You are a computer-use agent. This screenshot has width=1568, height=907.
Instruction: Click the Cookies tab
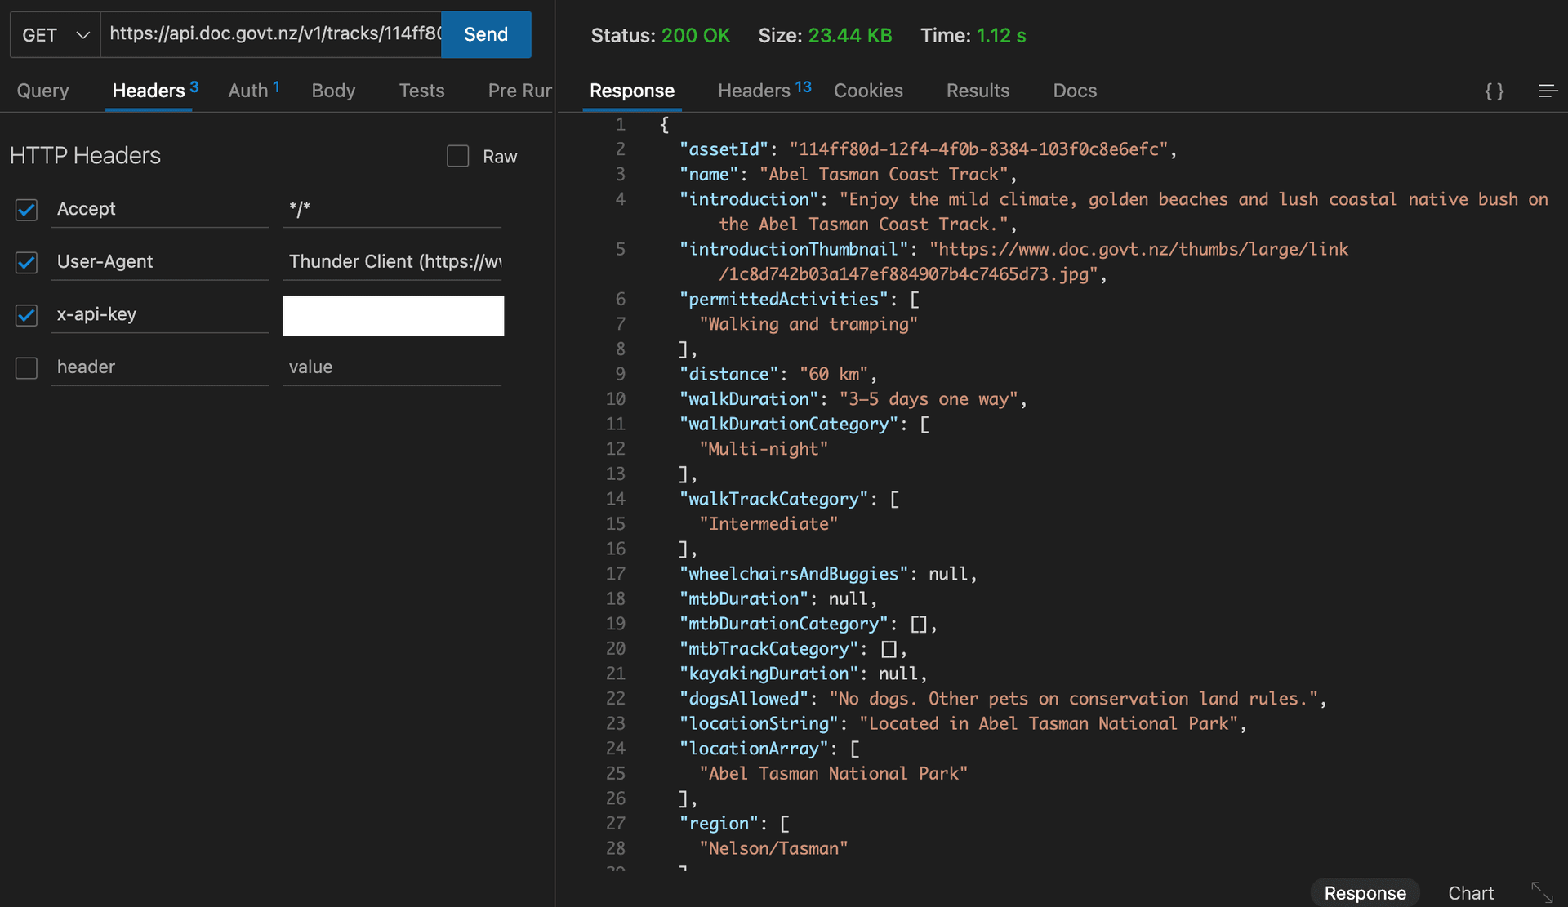tap(868, 90)
